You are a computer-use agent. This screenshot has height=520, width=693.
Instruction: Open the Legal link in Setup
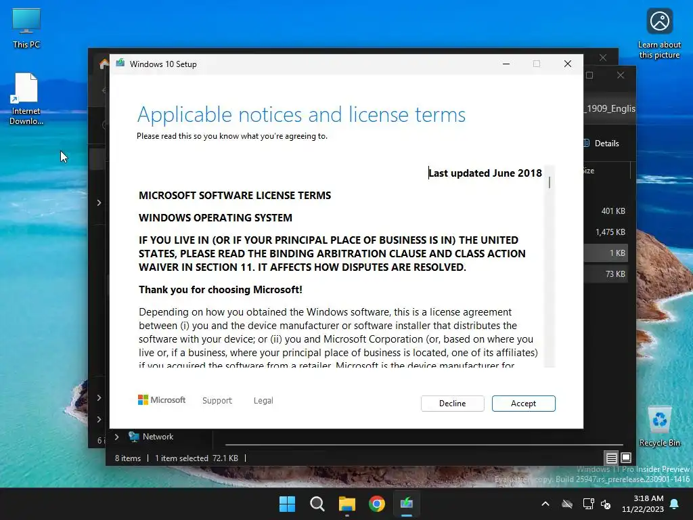[263, 400]
